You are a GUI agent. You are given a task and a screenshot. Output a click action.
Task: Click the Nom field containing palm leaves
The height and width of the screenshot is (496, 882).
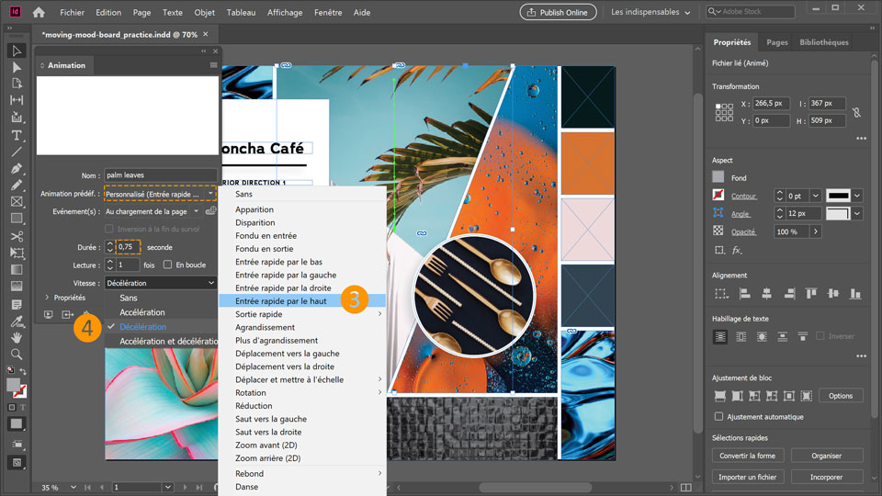161,175
